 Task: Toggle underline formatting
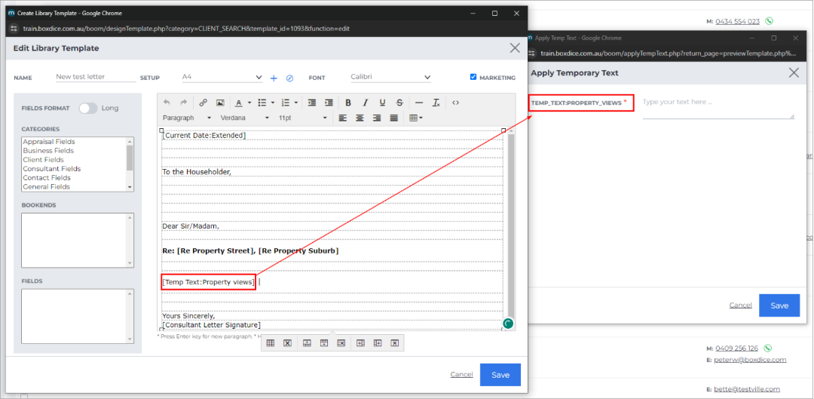(383, 103)
